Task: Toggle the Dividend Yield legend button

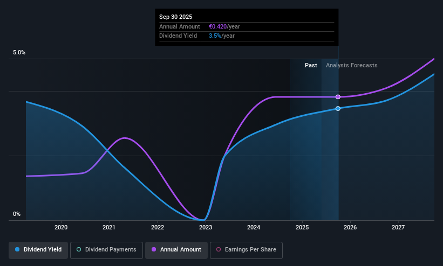Action: [38, 250]
